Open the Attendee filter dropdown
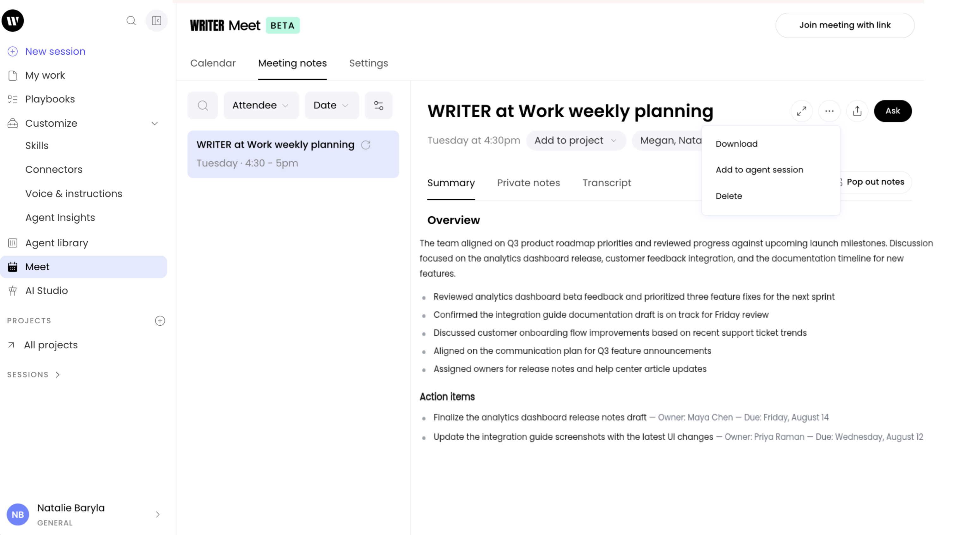 click(261, 105)
